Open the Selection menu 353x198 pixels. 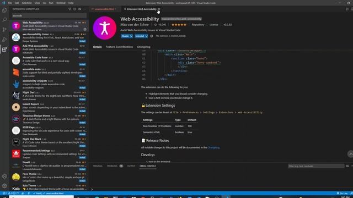[x=27, y=3]
